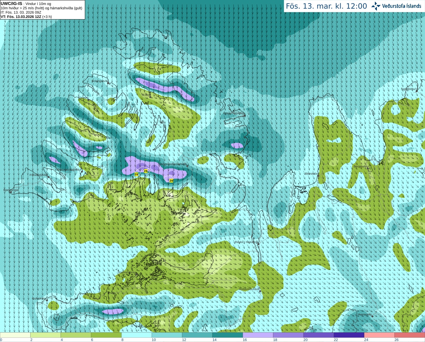425x342 pixels.
Task: Click the pale yellow 0–2 m/s legend swatch
Action: 15,335
